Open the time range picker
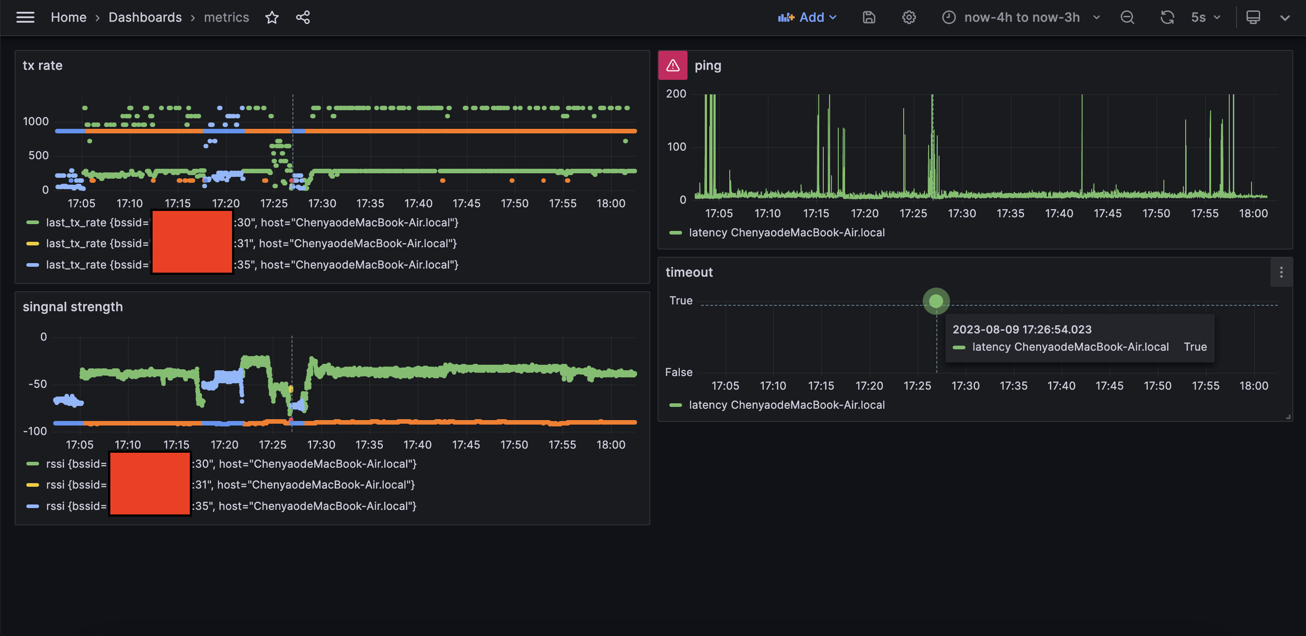Screen dimensions: 1306x636 [1021, 17]
